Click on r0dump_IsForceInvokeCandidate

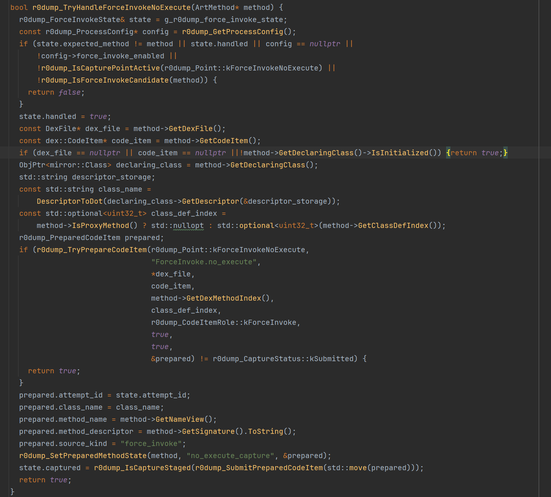pyautogui.click(x=105, y=80)
